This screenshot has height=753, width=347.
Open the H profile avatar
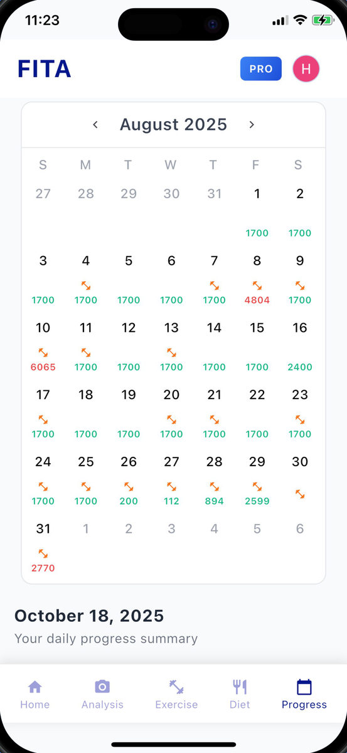306,69
